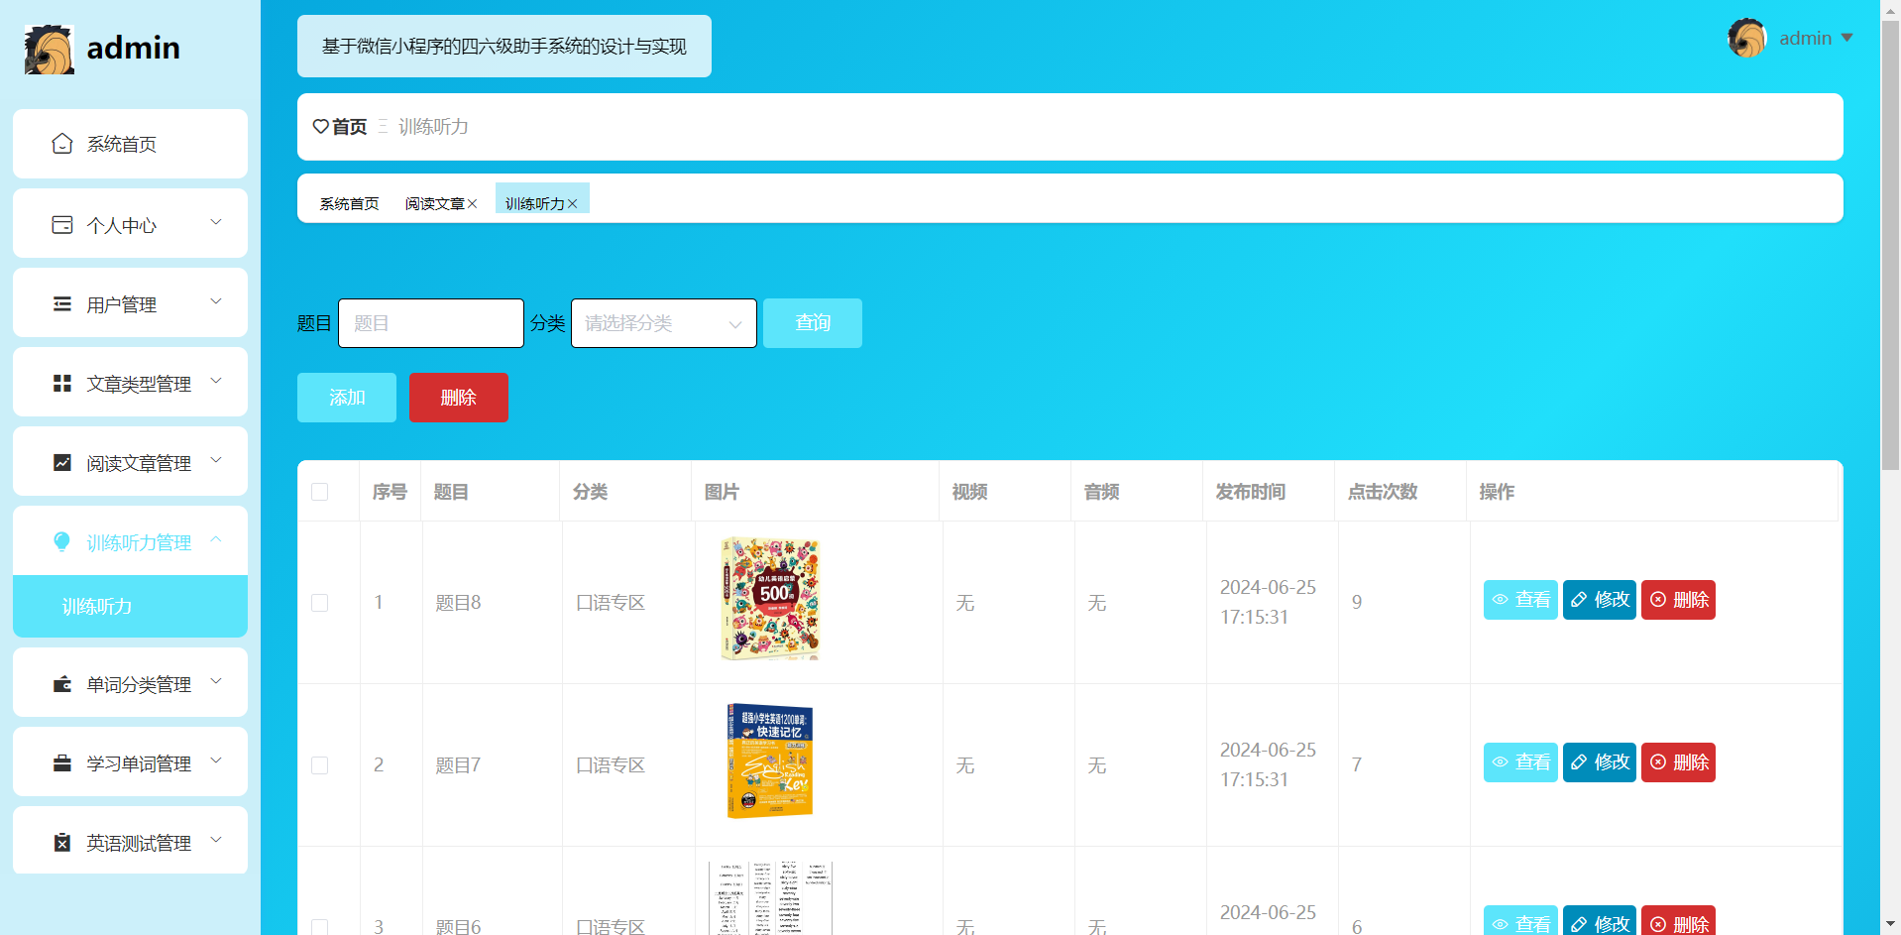Open the admin account dropdown arrow
This screenshot has height=935, width=1901.
[1847, 38]
